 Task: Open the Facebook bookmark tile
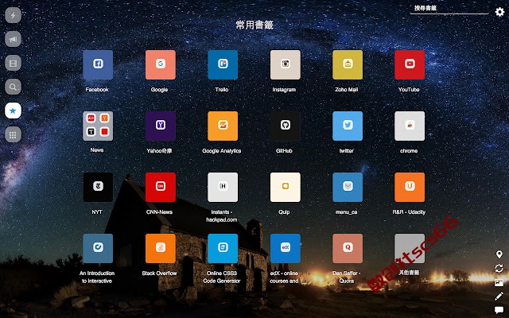98,64
